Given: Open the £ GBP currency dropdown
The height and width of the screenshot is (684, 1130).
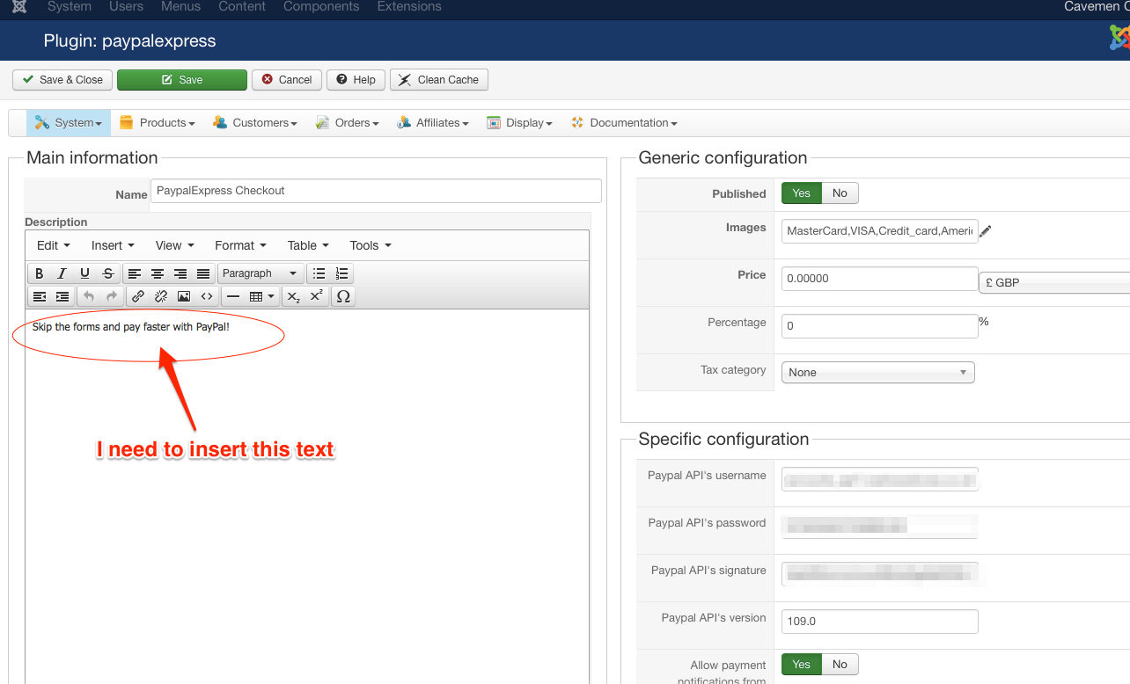Looking at the screenshot, I should point(1054,283).
